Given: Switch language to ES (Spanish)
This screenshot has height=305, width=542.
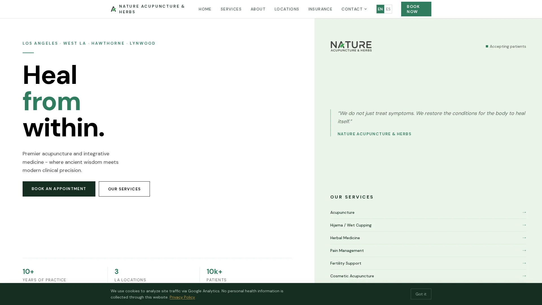Looking at the screenshot, I should [388, 9].
